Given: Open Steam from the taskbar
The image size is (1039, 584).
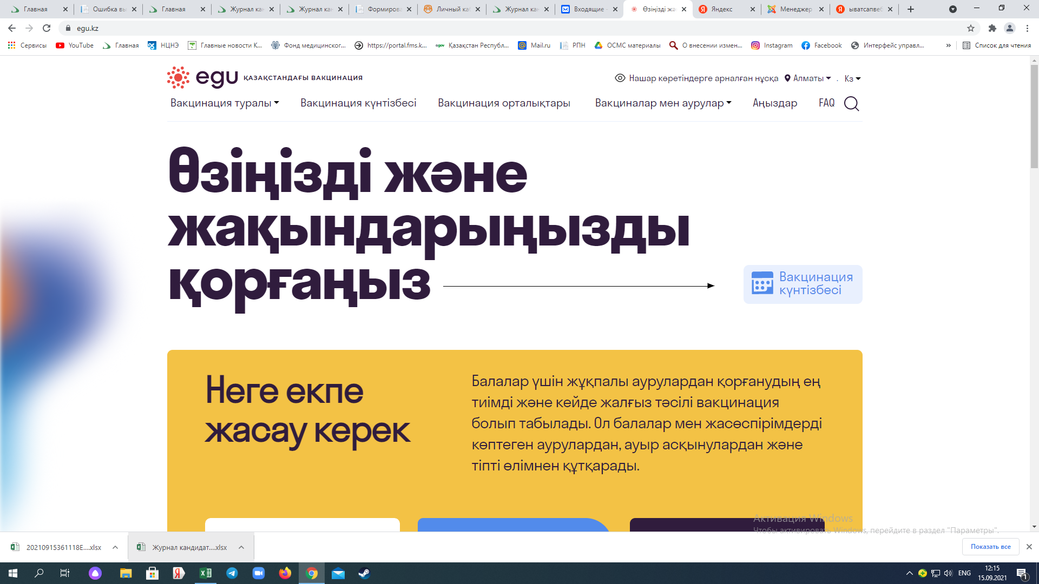Looking at the screenshot, I should point(364,573).
